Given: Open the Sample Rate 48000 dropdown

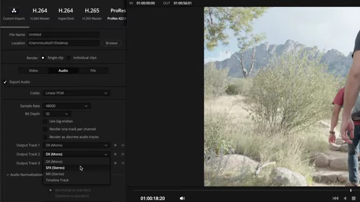Looking at the screenshot, I should click(66, 106).
